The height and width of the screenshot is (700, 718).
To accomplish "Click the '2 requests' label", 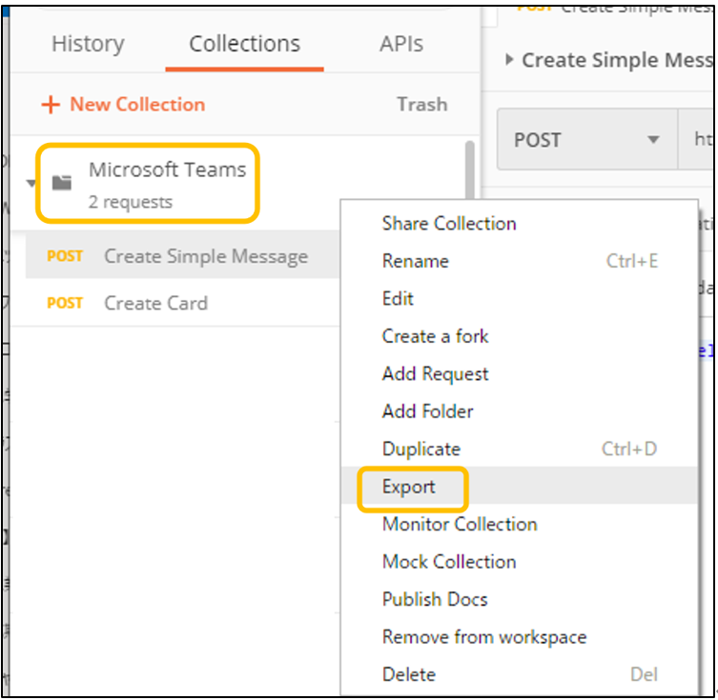I will [x=131, y=202].
